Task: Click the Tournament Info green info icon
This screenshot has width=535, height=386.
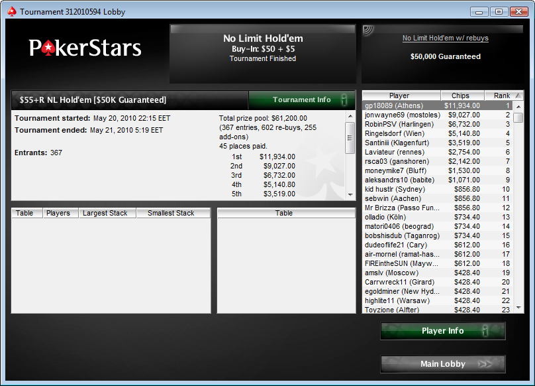Action: tap(344, 100)
